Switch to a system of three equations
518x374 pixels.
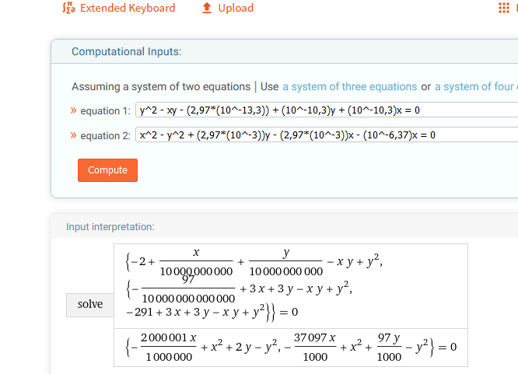pos(350,86)
